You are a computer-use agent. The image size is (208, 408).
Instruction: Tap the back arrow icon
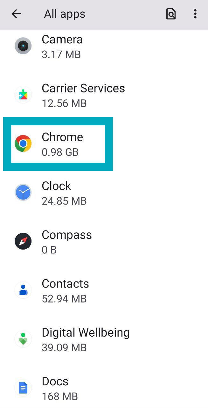click(16, 14)
